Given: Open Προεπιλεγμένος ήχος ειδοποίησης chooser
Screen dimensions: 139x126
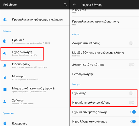Looking at the screenshot, I should (104, 23).
